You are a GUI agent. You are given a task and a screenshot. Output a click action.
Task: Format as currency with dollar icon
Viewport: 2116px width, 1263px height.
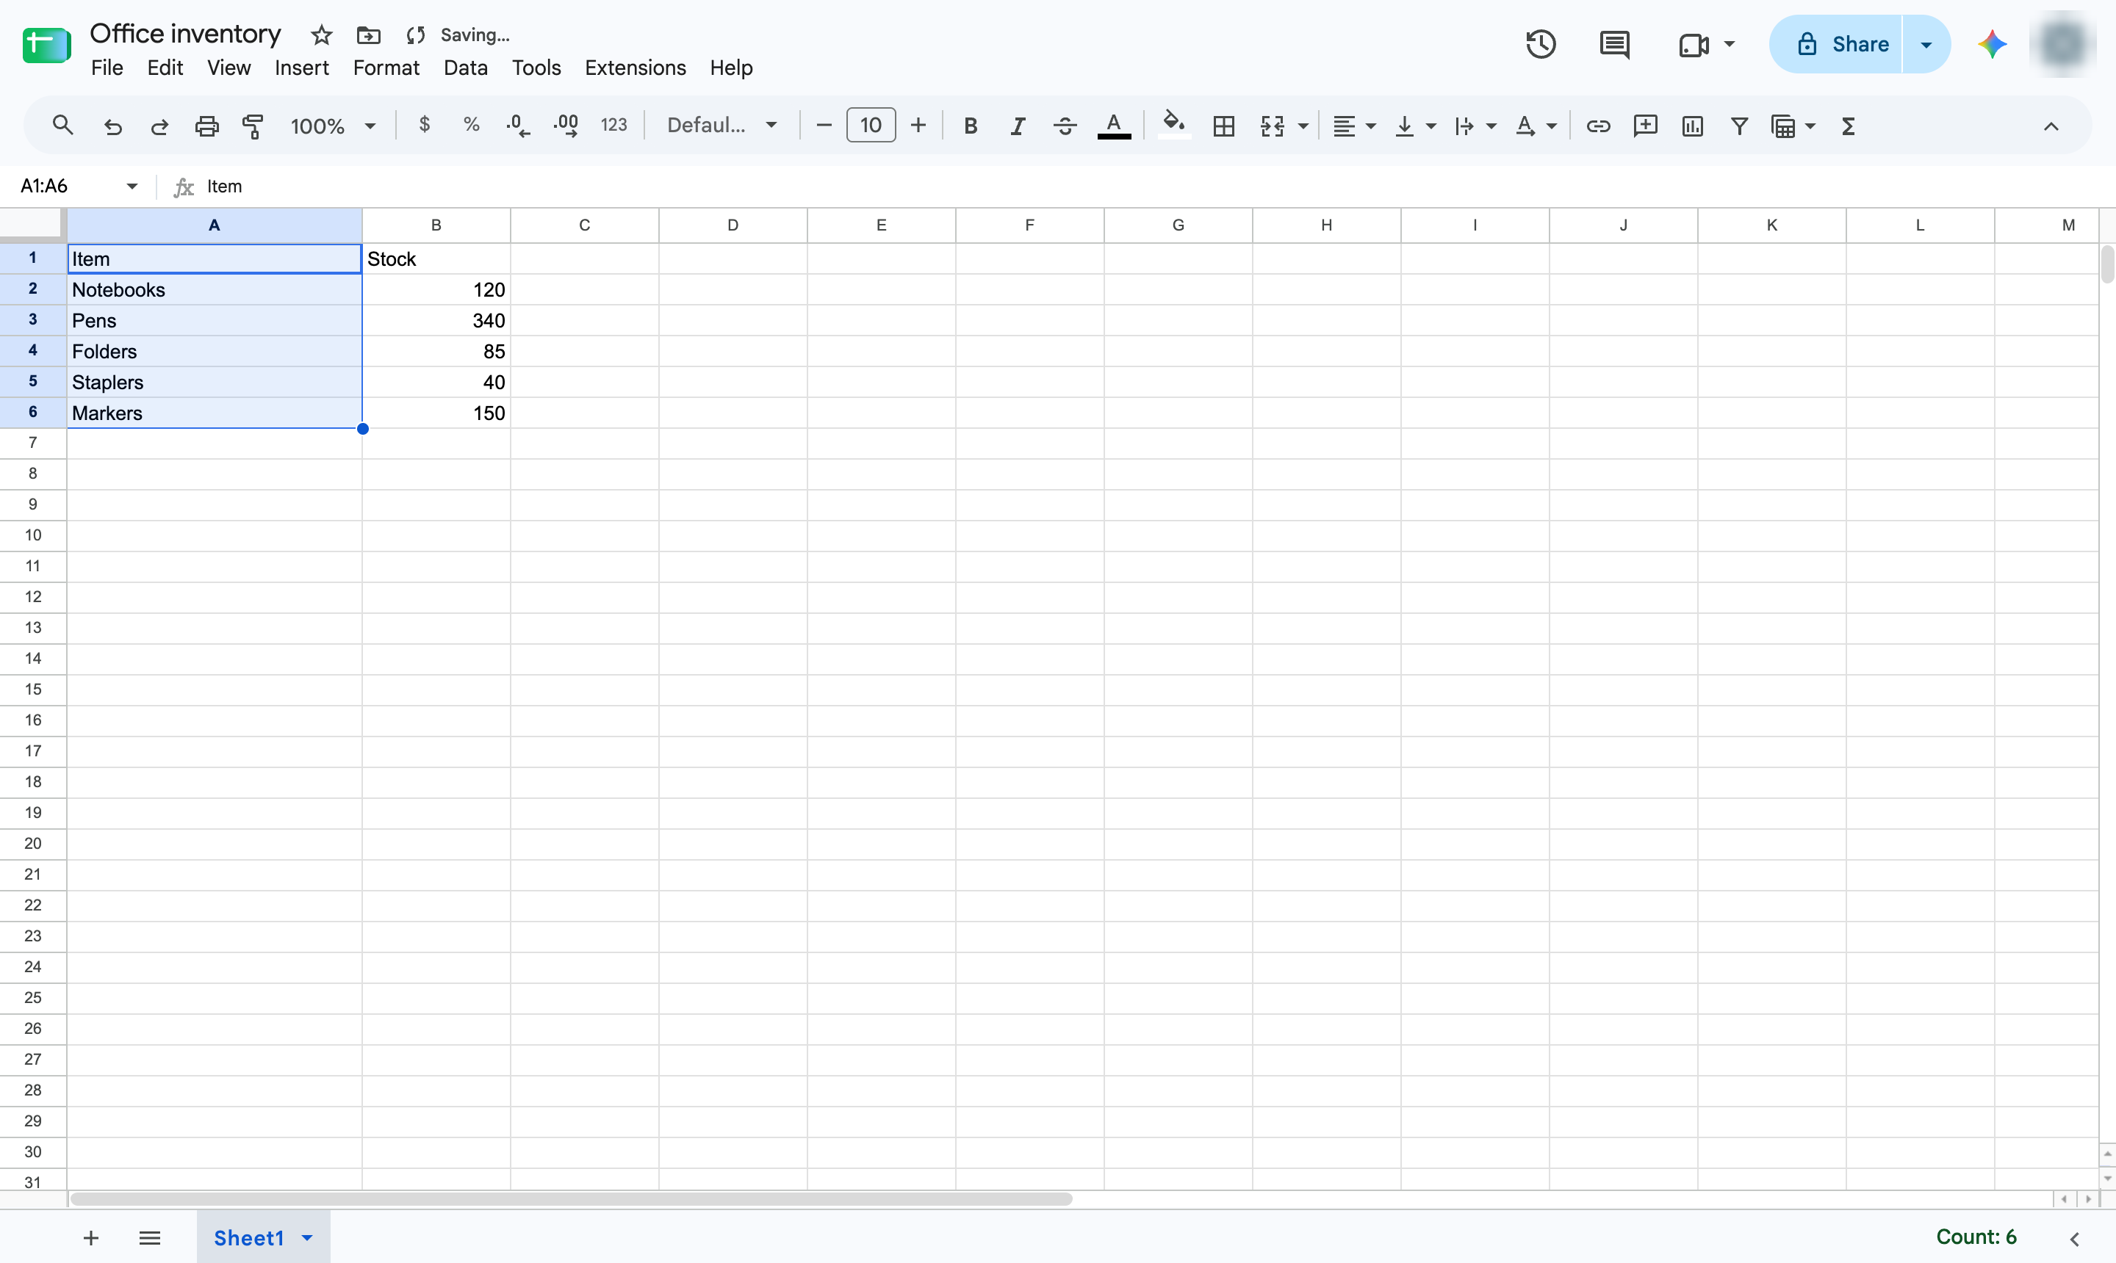click(424, 125)
